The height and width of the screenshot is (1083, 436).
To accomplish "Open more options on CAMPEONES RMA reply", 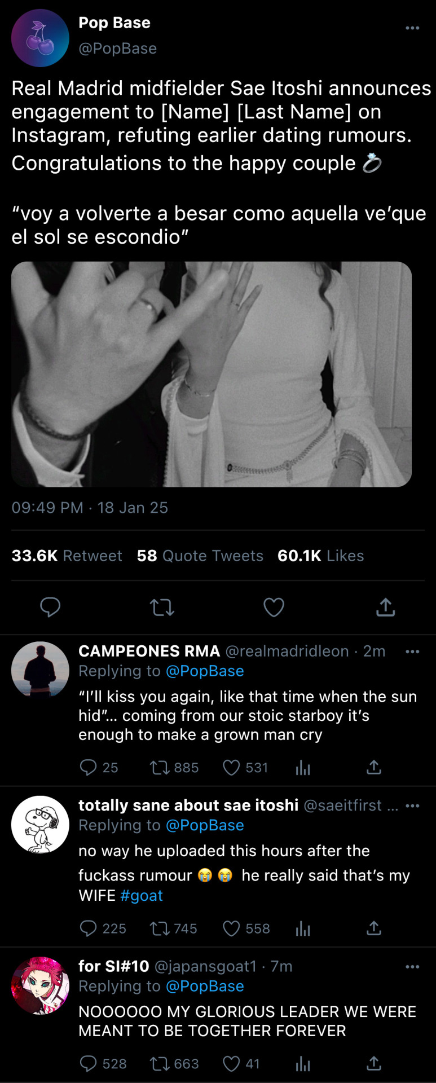I will [x=412, y=651].
